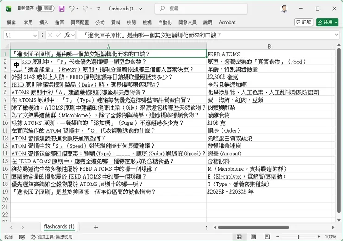Click the formula bar Enter checkmark icon
This screenshot has width=343, height=241.
click(x=58, y=35)
